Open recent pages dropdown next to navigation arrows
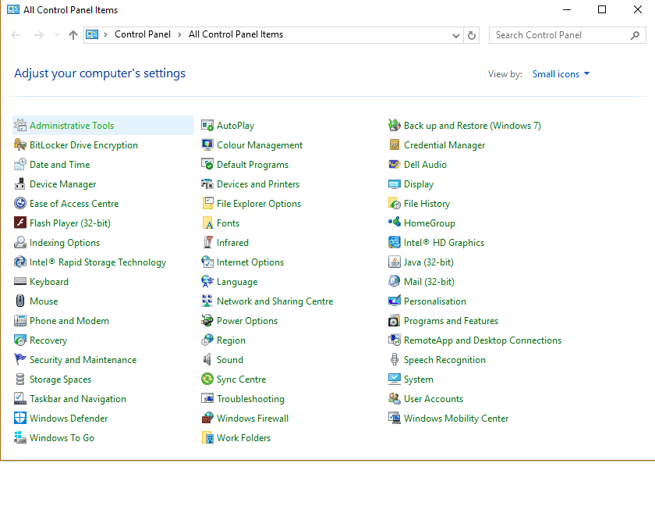This screenshot has height=506, width=655. pyautogui.click(x=56, y=34)
